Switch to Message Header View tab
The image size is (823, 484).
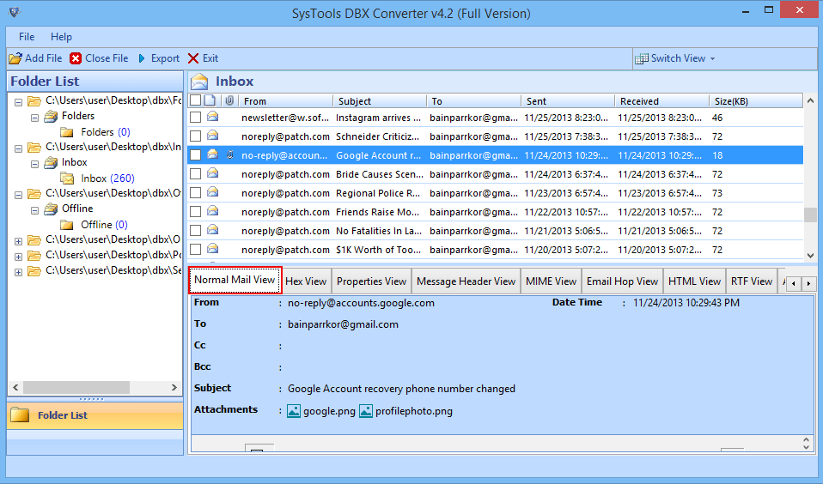[x=466, y=281]
